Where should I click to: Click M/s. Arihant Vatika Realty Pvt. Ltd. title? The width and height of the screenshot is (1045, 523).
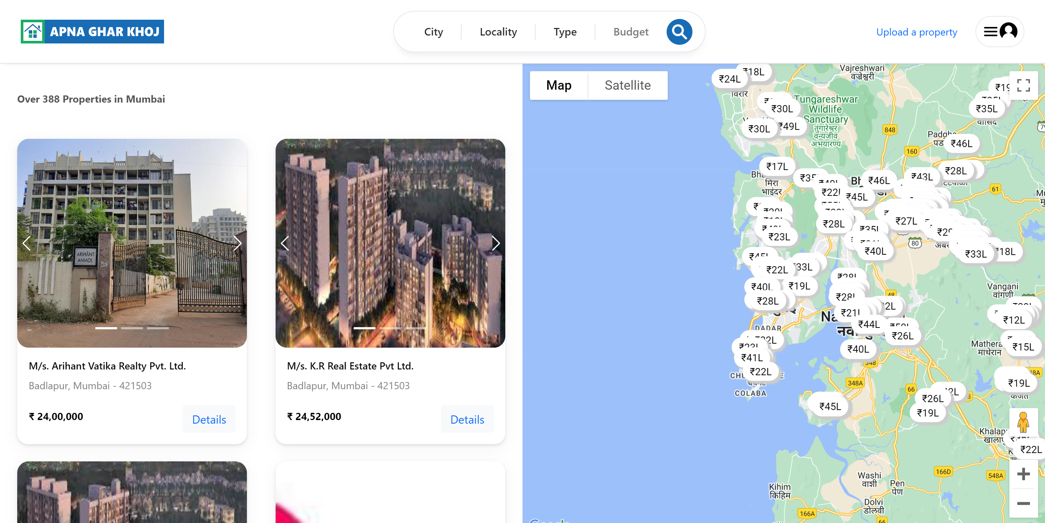tap(107, 366)
